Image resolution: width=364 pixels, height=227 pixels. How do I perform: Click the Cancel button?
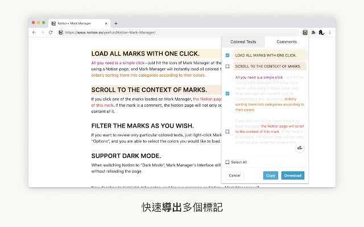click(234, 175)
